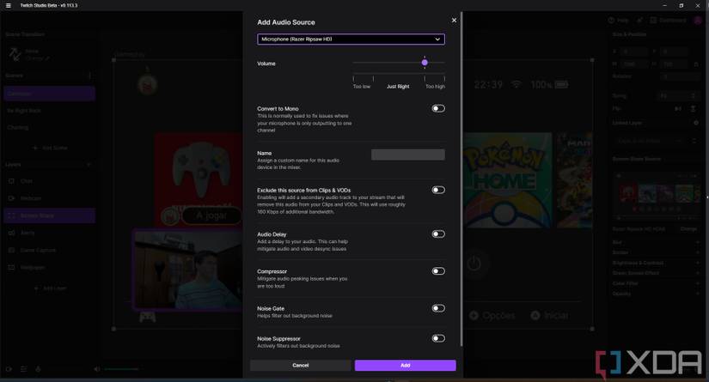Click the plus icon beside Layers heading
The height and width of the screenshot is (382, 709).
89,164
